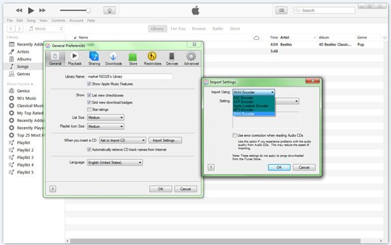Click into the Search field
The width and height of the screenshot is (391, 245).
pos(324,10)
